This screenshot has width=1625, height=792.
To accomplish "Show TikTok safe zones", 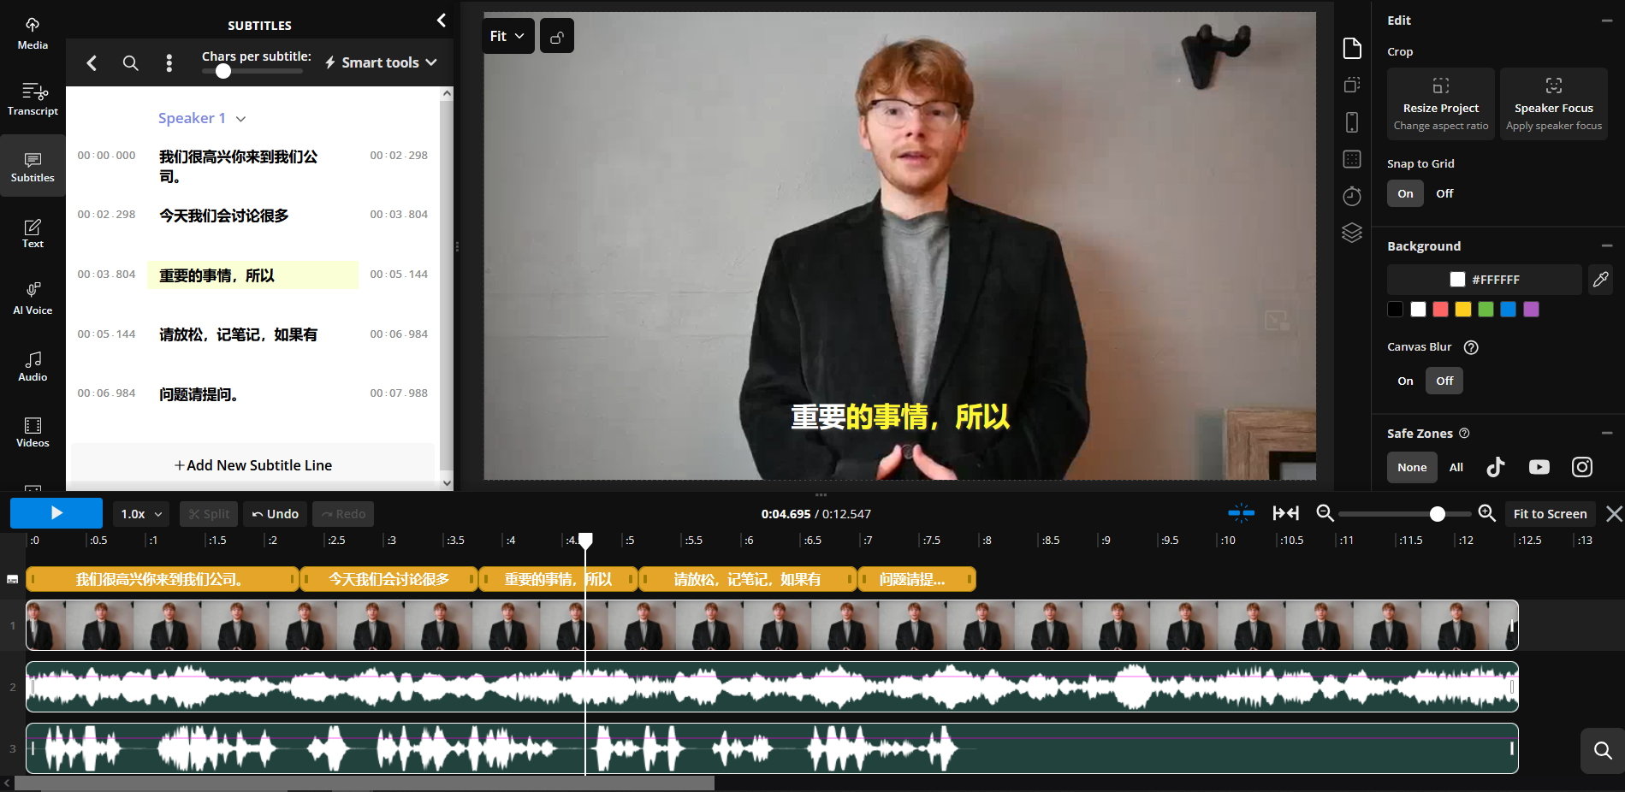I will (x=1495, y=467).
